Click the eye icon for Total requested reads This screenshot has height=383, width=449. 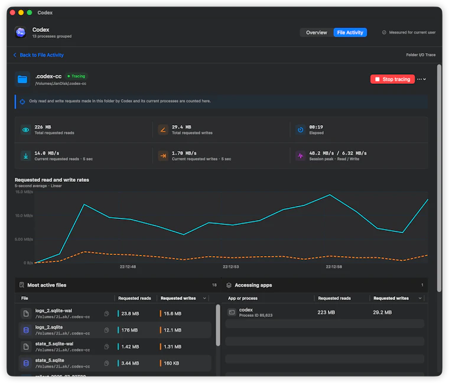(x=26, y=130)
